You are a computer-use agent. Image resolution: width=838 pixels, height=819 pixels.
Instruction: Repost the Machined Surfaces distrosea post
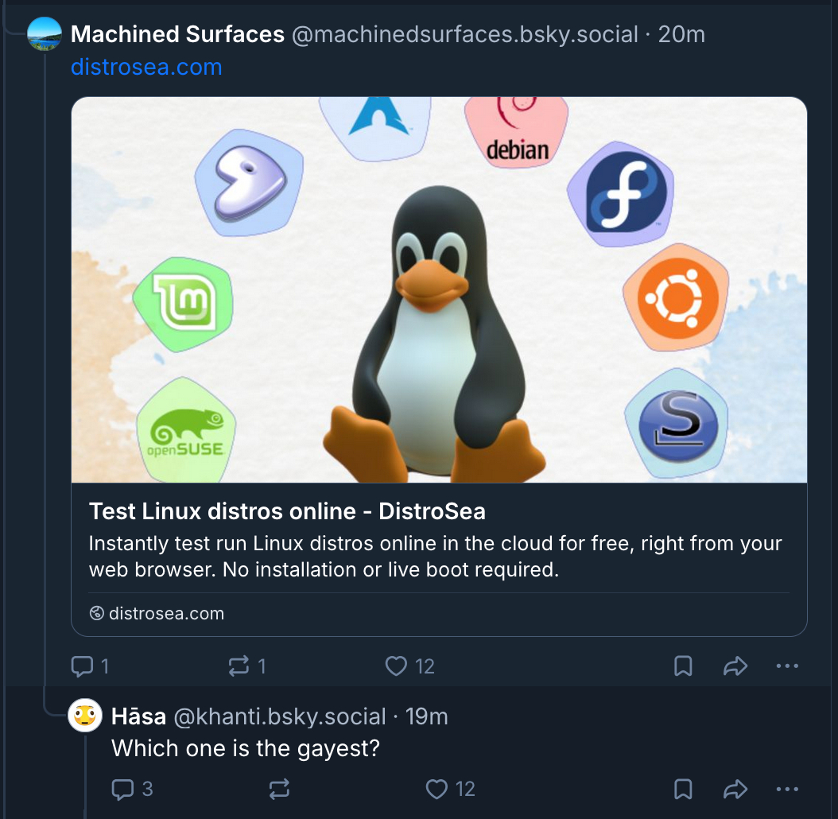click(x=239, y=666)
